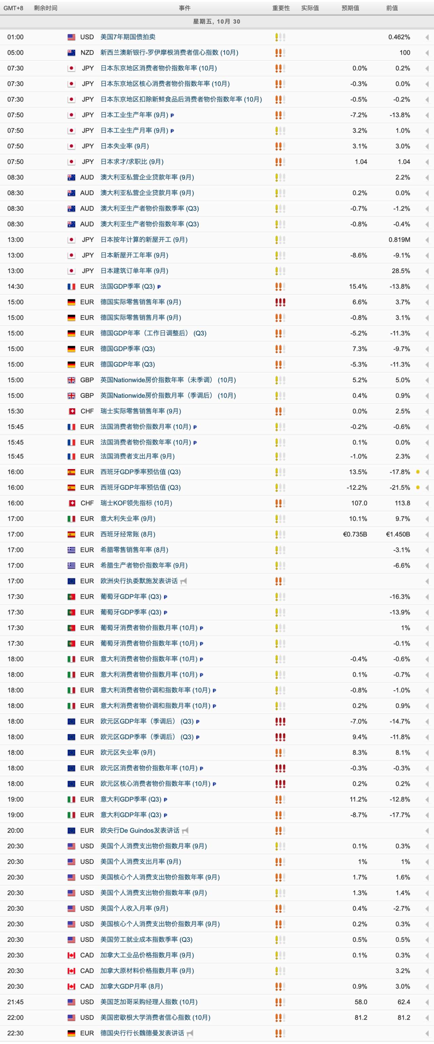Click forecast value 107.0 in 瑞士KOF row
The height and width of the screenshot is (1044, 434).
point(359,503)
